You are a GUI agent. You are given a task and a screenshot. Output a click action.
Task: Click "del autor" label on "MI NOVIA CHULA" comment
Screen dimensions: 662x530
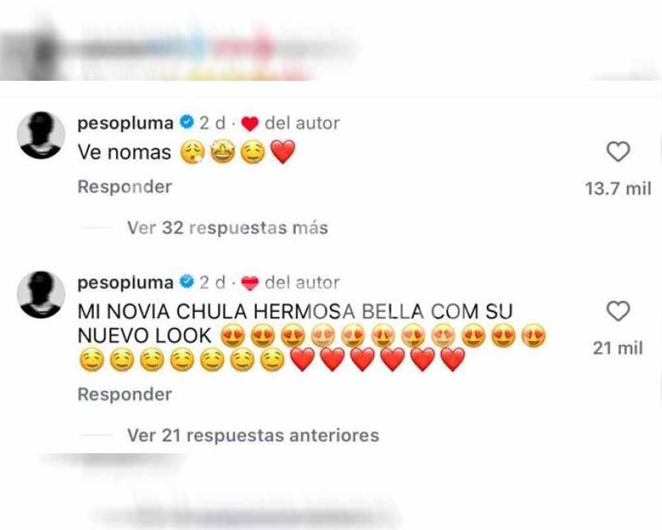(x=303, y=283)
